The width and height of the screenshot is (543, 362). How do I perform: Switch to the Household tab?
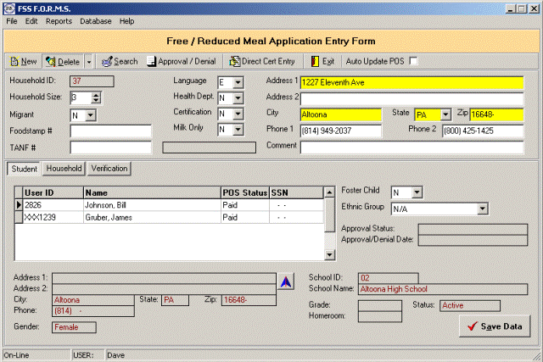point(64,169)
